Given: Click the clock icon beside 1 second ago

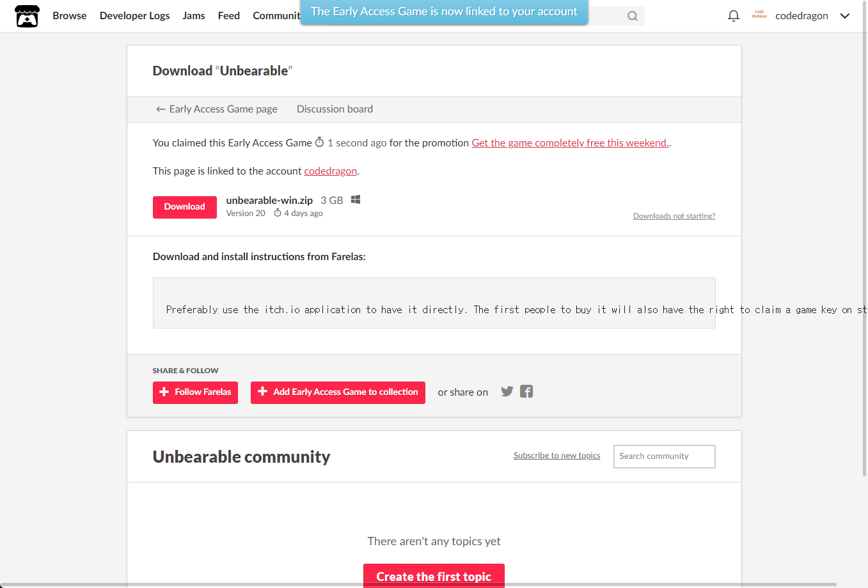Looking at the screenshot, I should point(320,143).
